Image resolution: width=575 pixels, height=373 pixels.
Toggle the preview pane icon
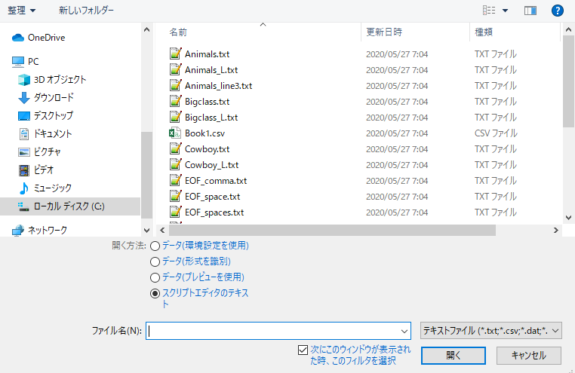click(x=530, y=11)
